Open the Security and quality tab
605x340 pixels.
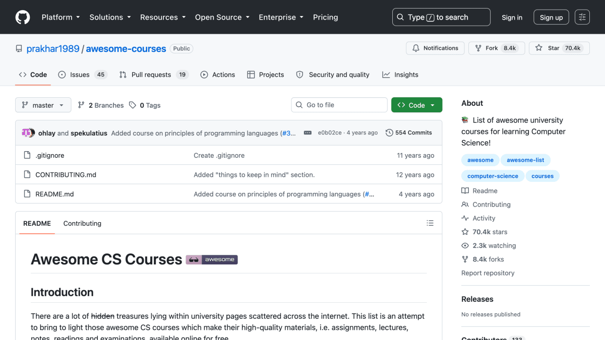[x=333, y=75]
